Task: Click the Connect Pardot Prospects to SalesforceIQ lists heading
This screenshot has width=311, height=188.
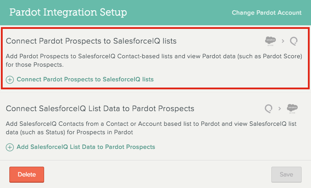Action: [x=91, y=41]
